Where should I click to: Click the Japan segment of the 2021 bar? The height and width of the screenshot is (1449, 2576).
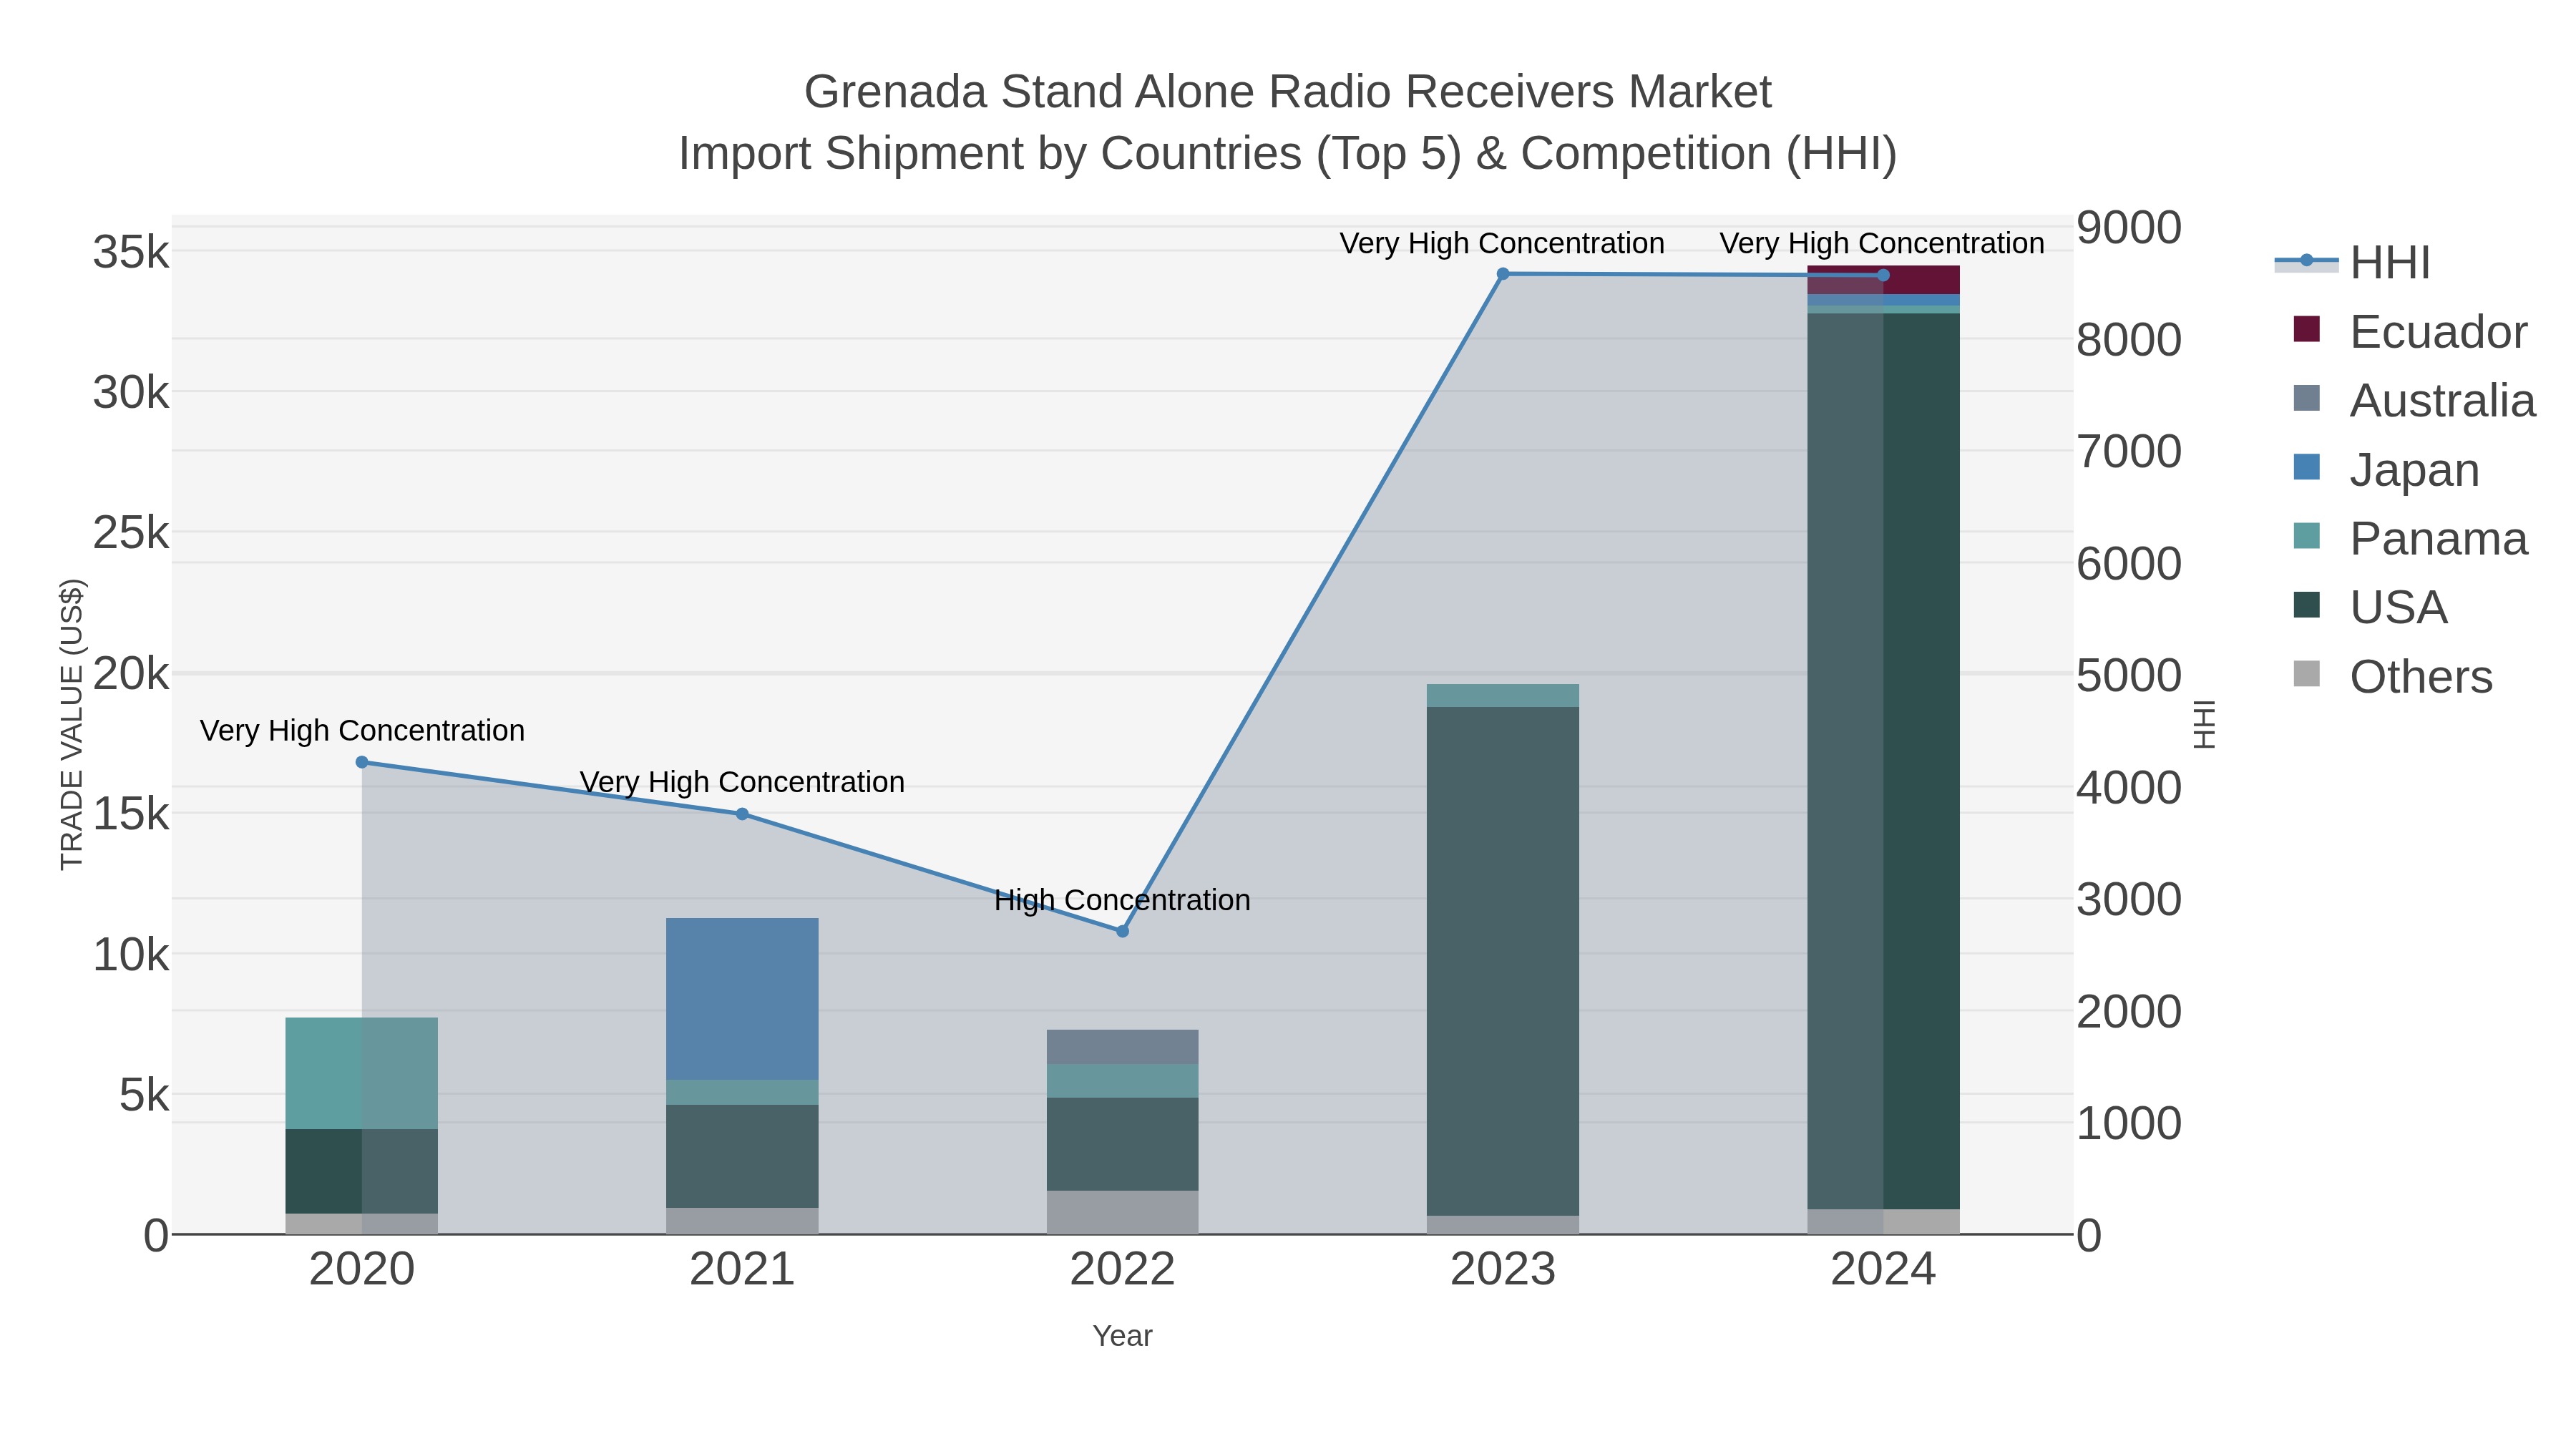click(742, 999)
